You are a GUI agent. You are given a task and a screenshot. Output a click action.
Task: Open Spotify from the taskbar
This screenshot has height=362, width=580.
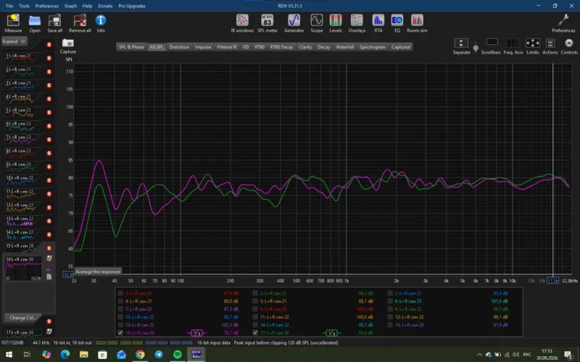(177, 355)
